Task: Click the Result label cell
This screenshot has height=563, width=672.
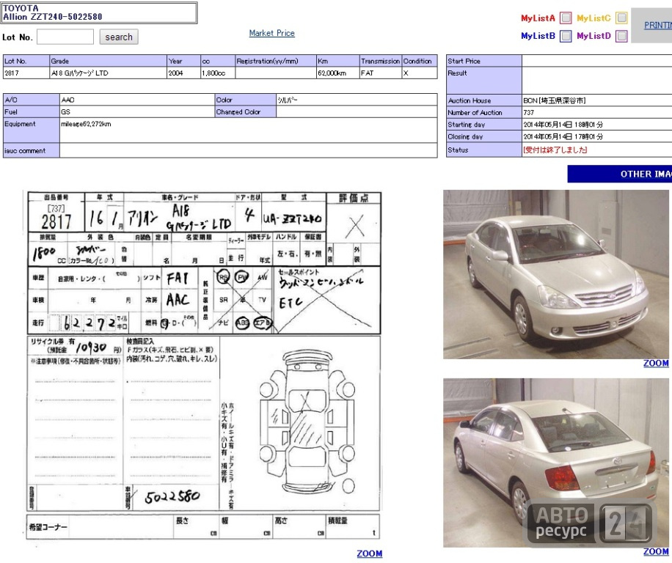Action: [484, 81]
